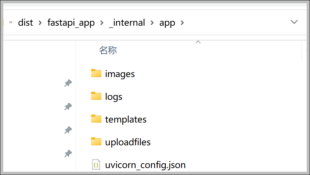The image size is (310, 175).
Task: Select the uploadfiles folder icon
Action: [96, 141]
